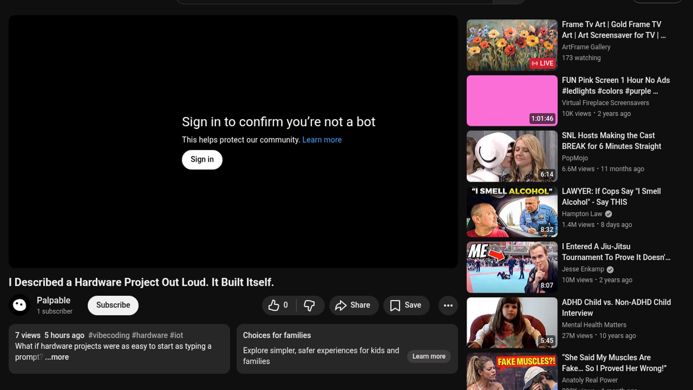This screenshot has width=693, height=390.
Task: Subscribe to the Palpable channel
Action: pyautogui.click(x=113, y=305)
